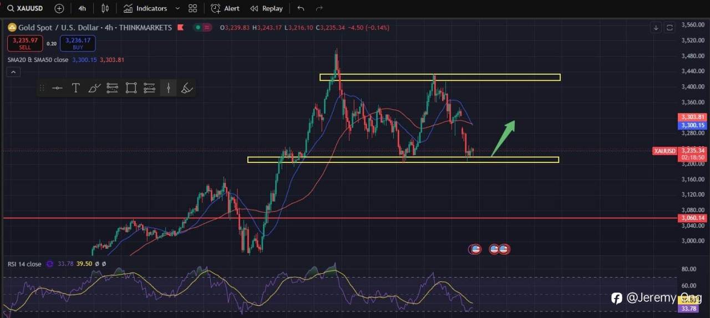
Task: Select the Text drawing tool
Action: click(x=76, y=88)
